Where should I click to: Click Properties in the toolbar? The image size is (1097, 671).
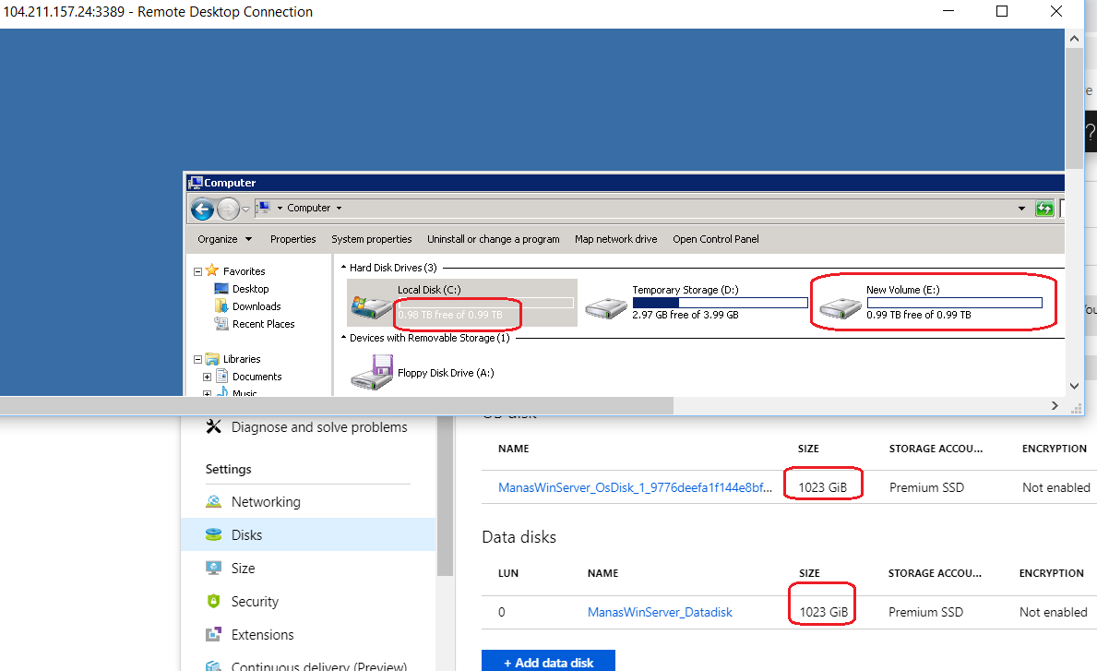pos(293,239)
